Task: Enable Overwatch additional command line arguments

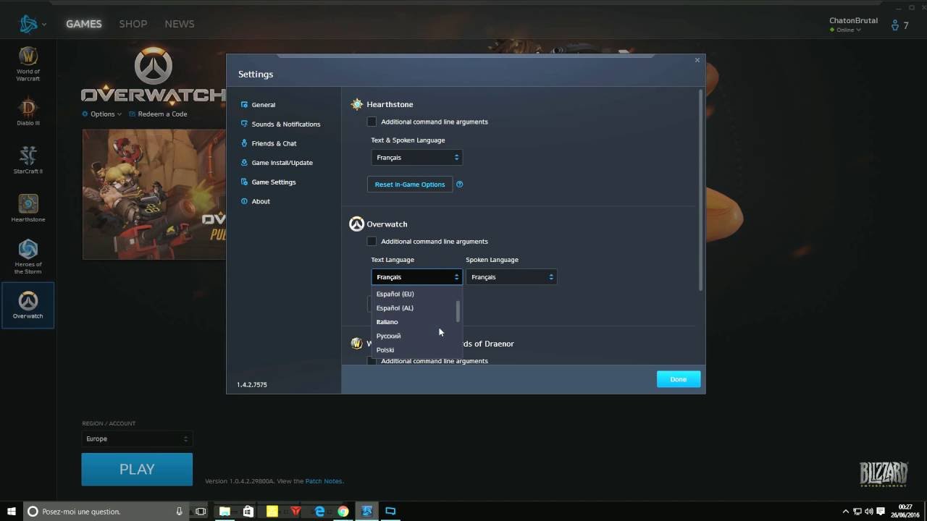Action: coord(372,241)
